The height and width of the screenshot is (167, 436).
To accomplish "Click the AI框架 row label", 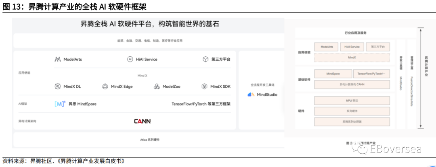I will [23, 104].
